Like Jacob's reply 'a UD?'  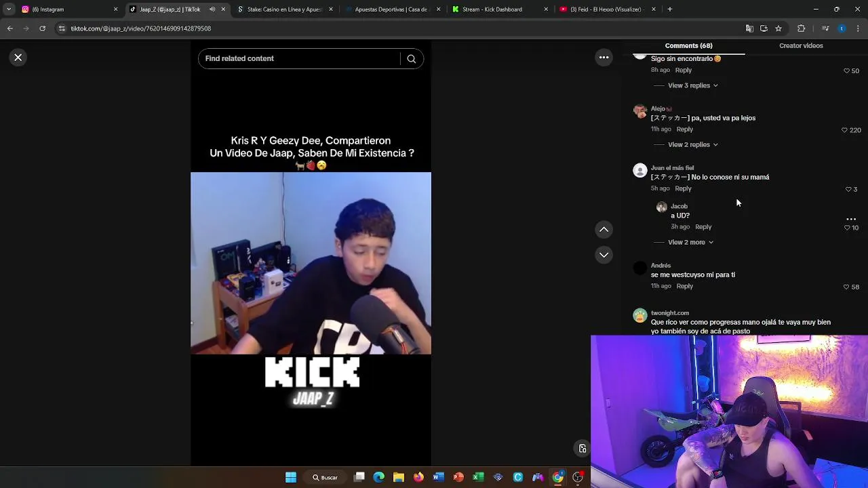click(x=847, y=228)
